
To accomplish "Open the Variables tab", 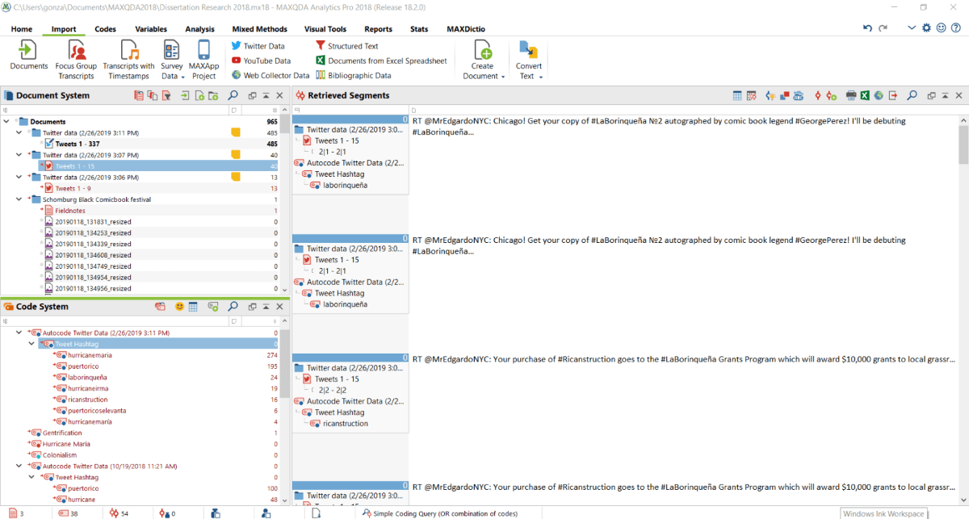I will [x=151, y=29].
